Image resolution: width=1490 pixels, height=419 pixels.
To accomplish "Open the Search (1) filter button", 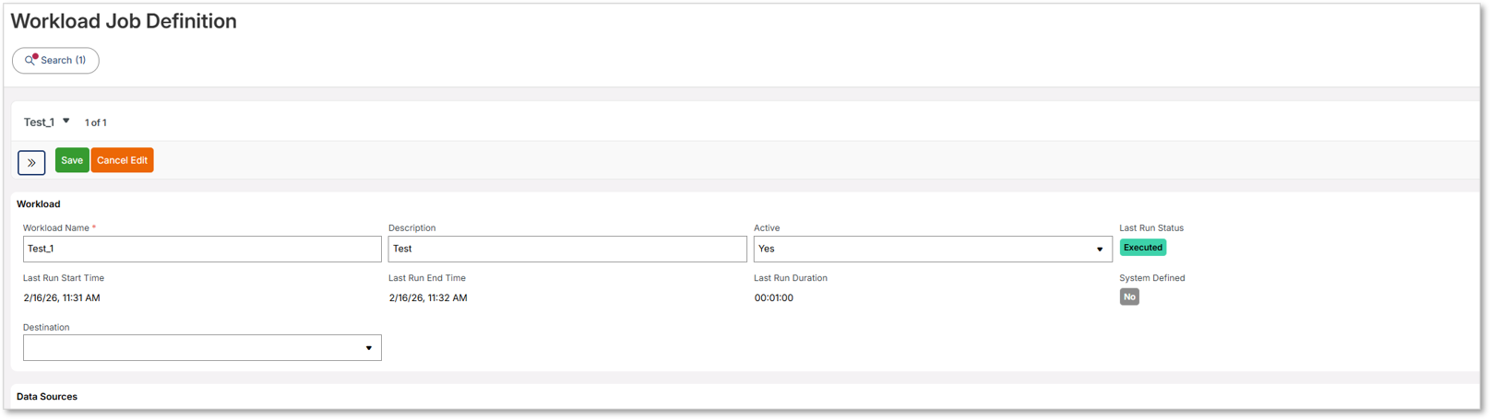I will pos(55,60).
